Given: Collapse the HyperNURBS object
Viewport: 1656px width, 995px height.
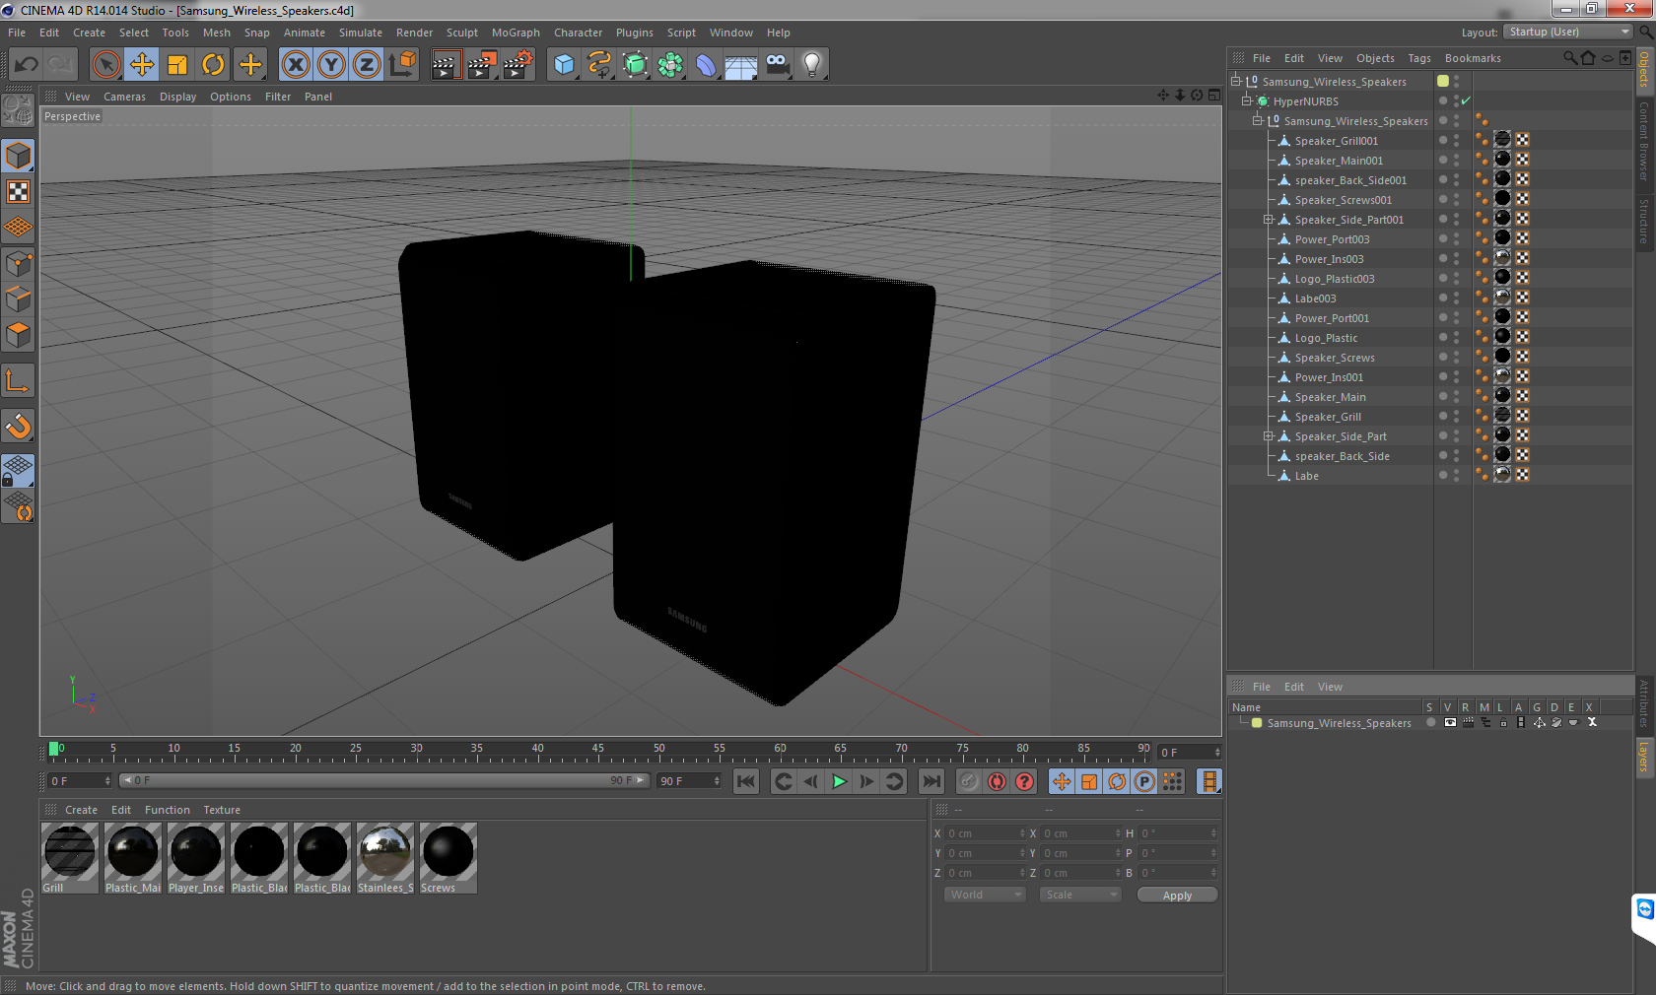Looking at the screenshot, I should (1246, 100).
